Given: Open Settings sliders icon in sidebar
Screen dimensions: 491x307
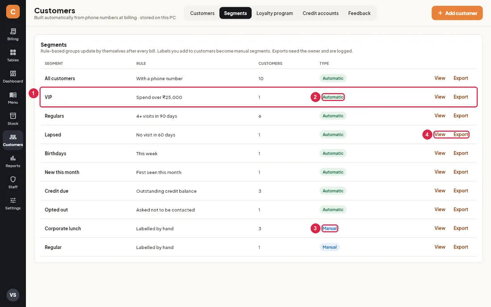Looking at the screenshot, I should pos(13,203).
